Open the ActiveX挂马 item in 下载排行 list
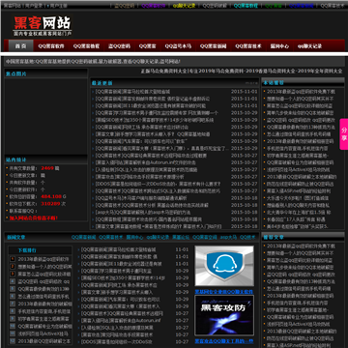The image size is (348, 348). pyautogui.click(x=43, y=333)
